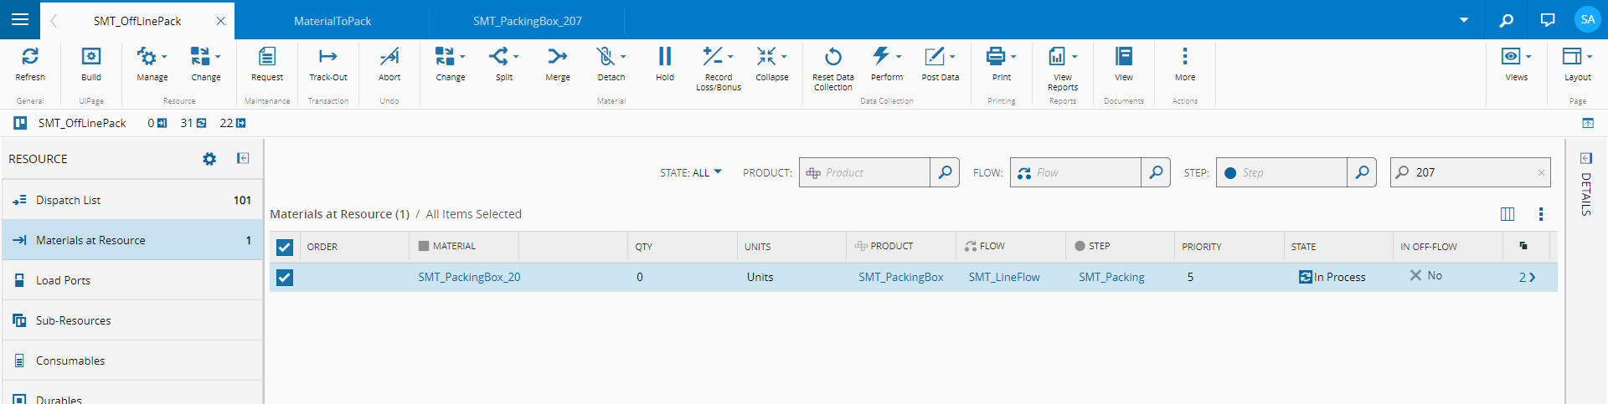Click the Reset Data Collection icon
Viewport: 1608px width, 404px height.
tap(832, 57)
